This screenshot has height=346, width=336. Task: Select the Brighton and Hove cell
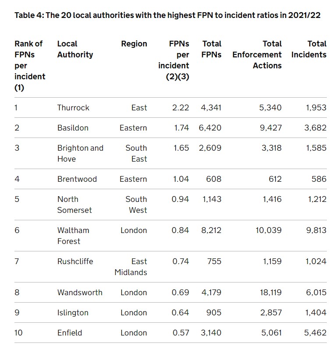(x=80, y=153)
